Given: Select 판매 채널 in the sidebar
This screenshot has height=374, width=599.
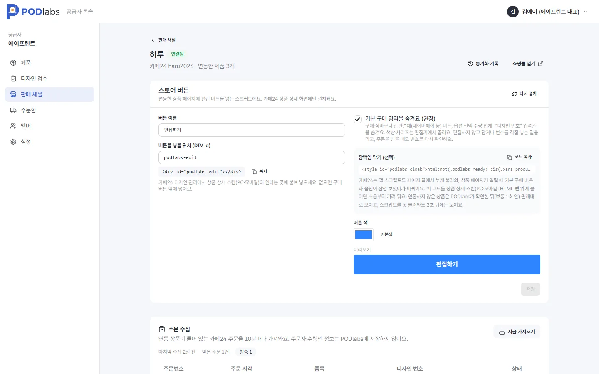Looking at the screenshot, I should [x=50, y=94].
